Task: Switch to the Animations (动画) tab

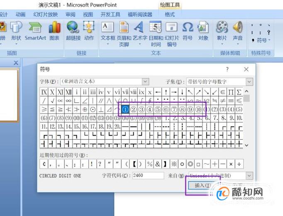Action: (x=20, y=14)
